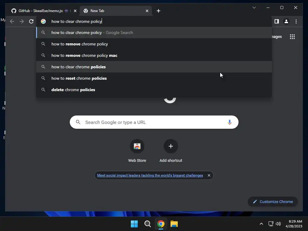The height and width of the screenshot is (231, 308).
Task: Go forward to next page
Action: click(22, 21)
